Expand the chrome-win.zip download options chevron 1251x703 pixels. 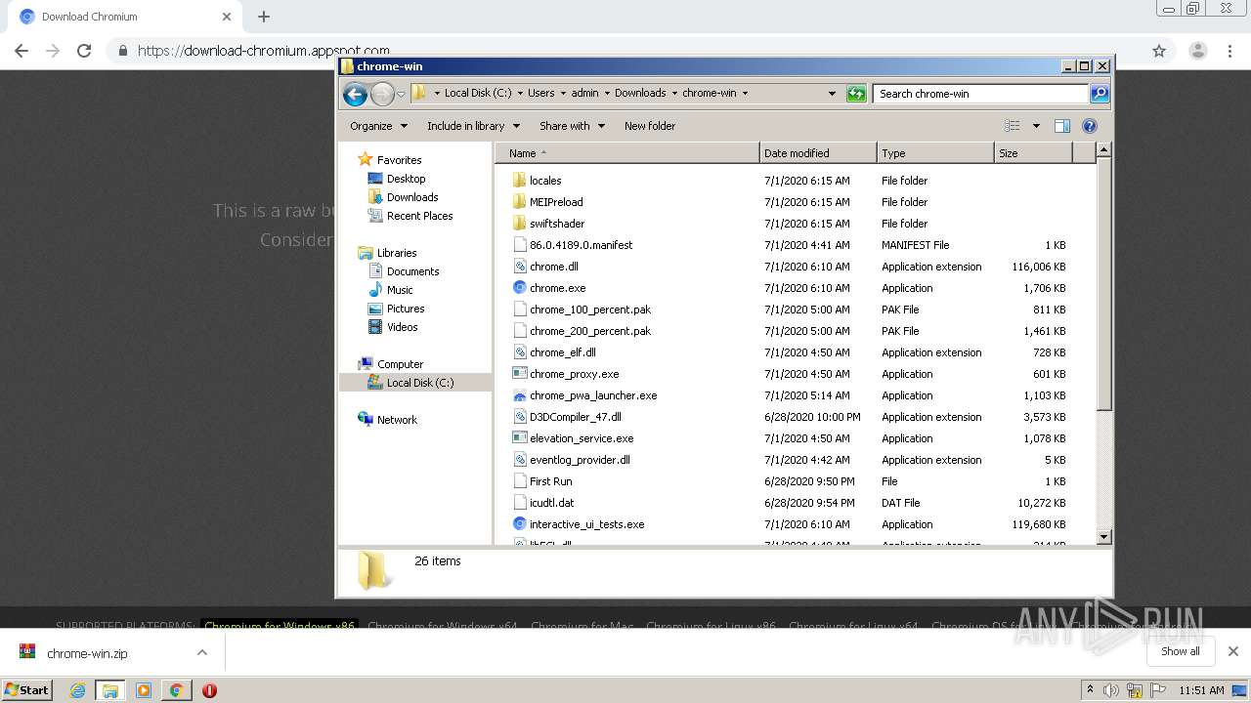click(x=202, y=652)
